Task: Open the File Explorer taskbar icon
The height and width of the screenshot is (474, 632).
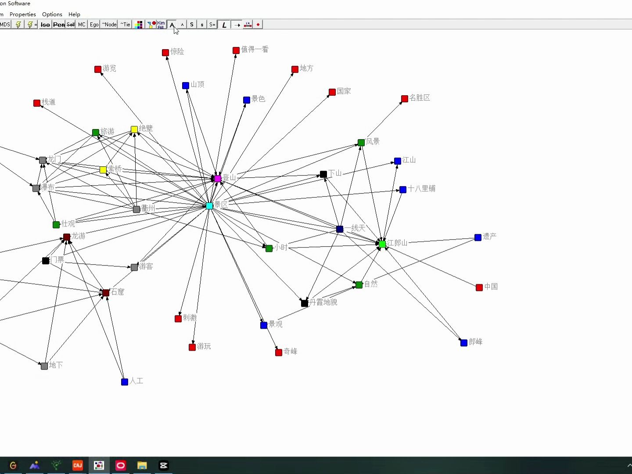Action: (142, 465)
